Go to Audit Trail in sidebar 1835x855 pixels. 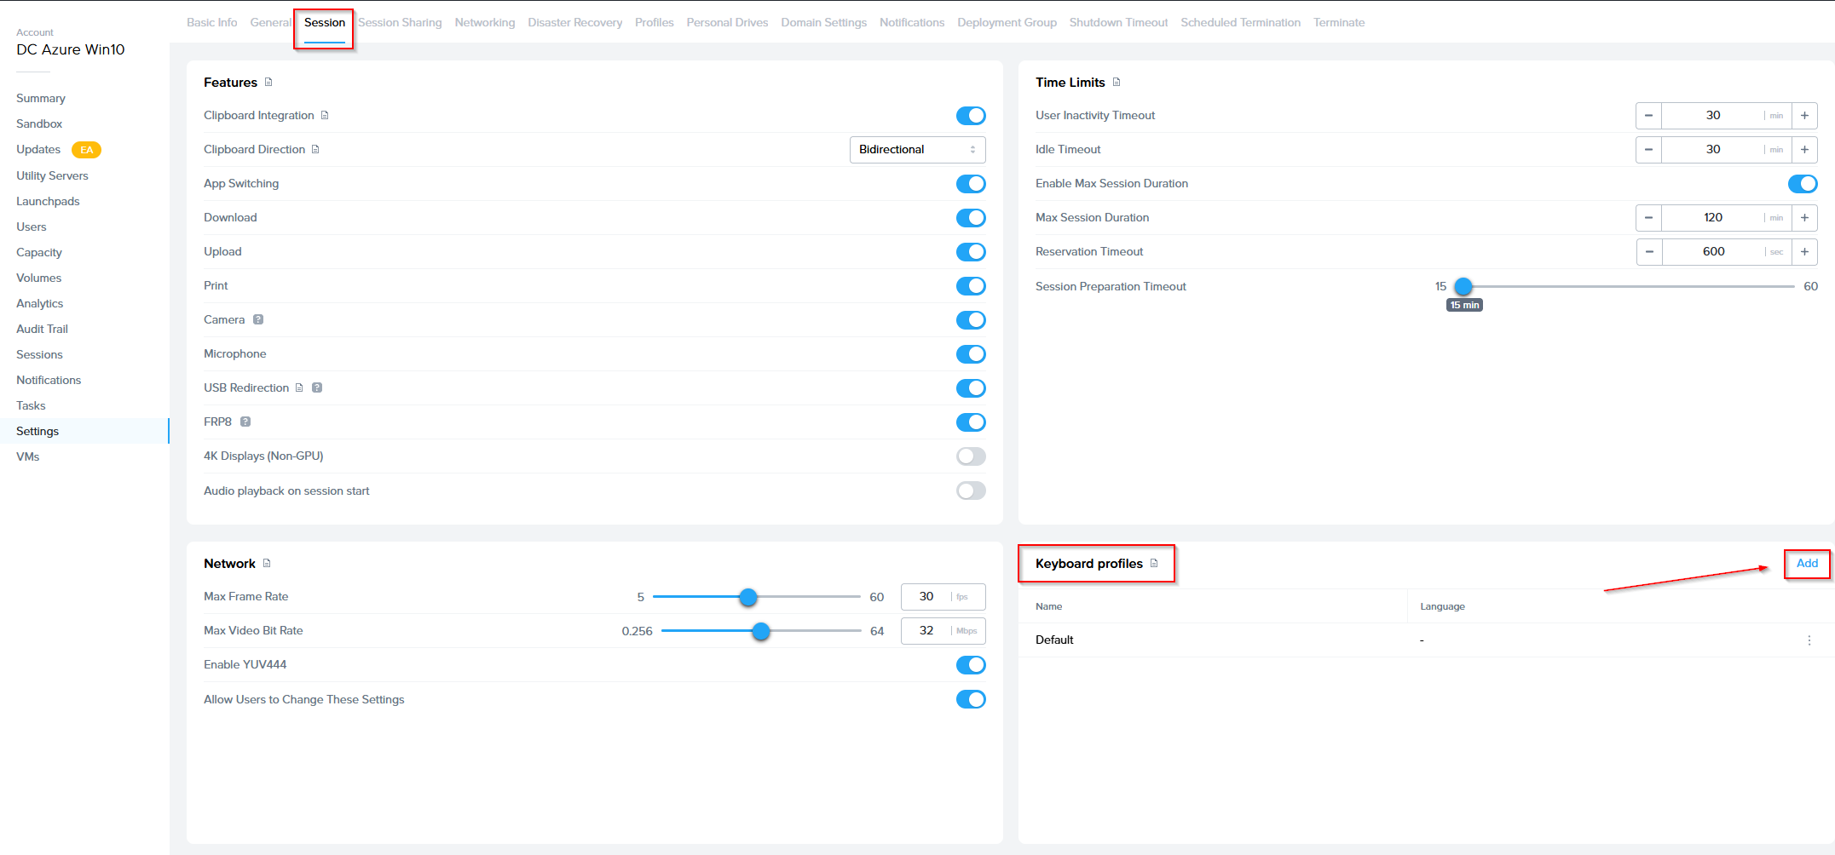[x=42, y=329]
